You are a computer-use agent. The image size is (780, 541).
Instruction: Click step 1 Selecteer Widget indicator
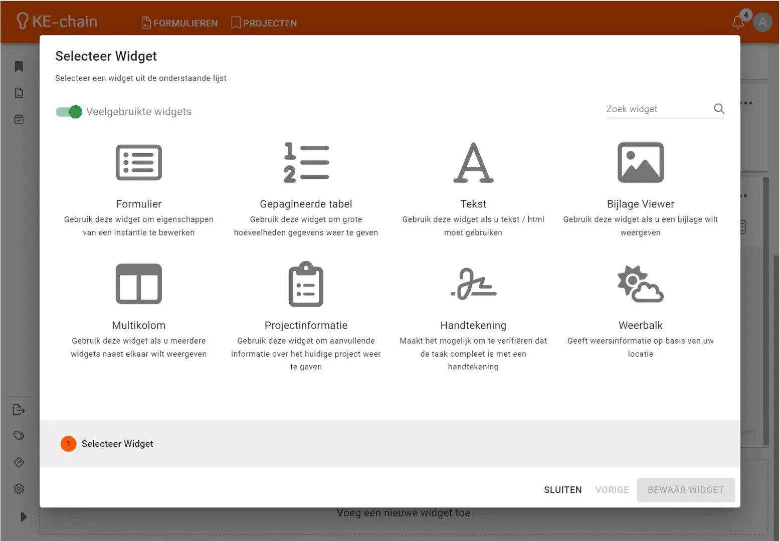[x=69, y=444]
